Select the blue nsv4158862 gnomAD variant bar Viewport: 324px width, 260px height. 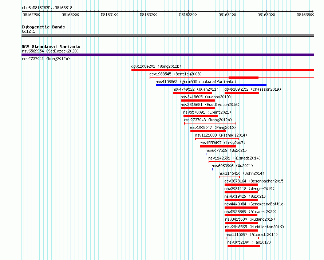211,85
